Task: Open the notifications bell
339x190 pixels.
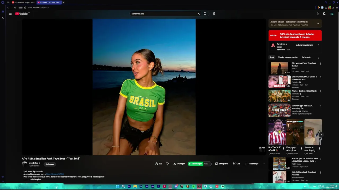Action: (x=324, y=14)
